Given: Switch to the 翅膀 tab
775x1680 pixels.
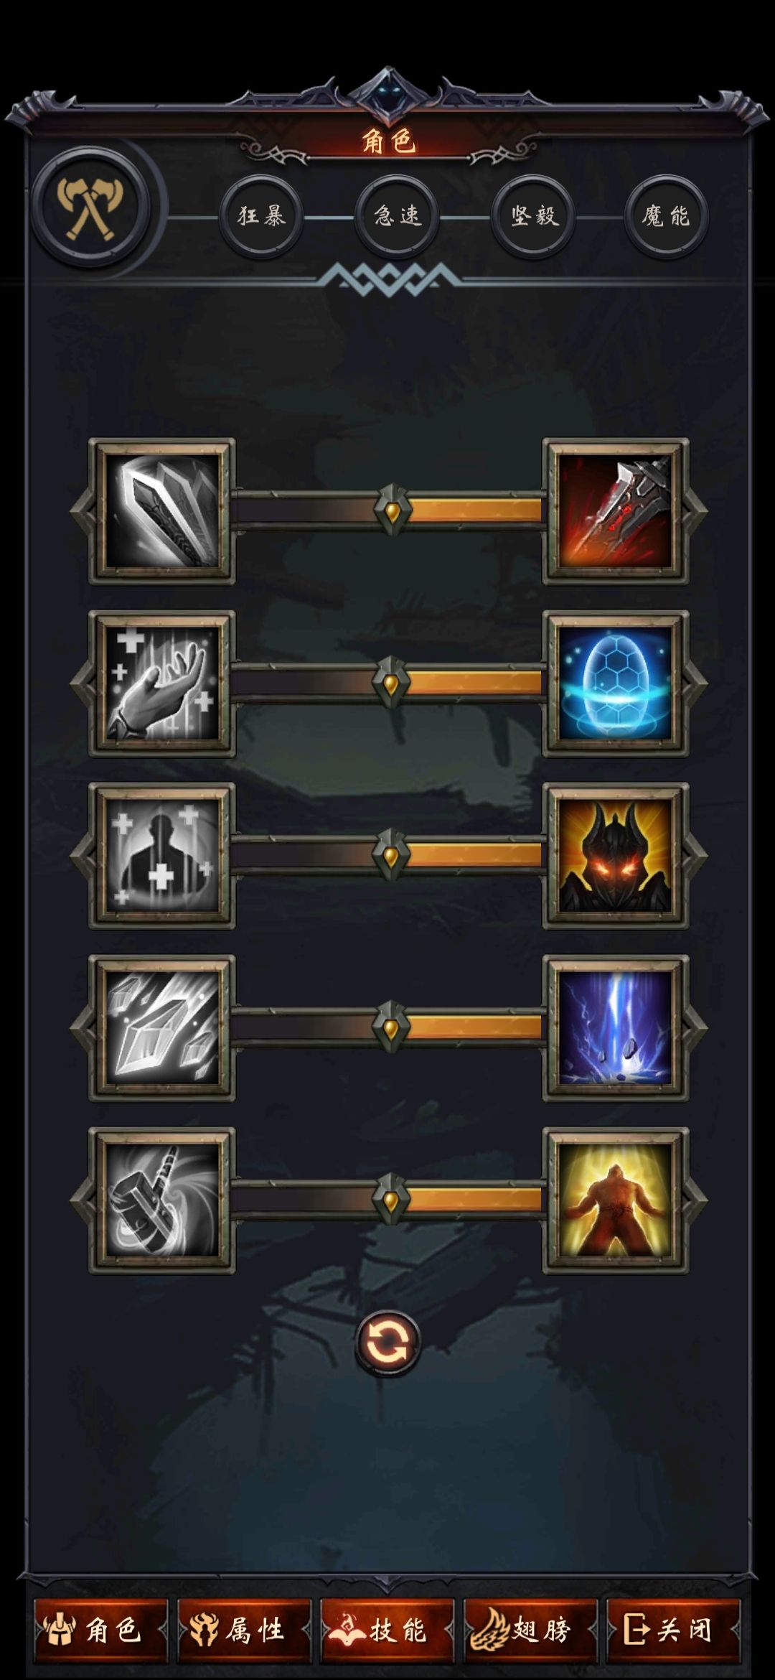Looking at the screenshot, I should click(530, 1630).
